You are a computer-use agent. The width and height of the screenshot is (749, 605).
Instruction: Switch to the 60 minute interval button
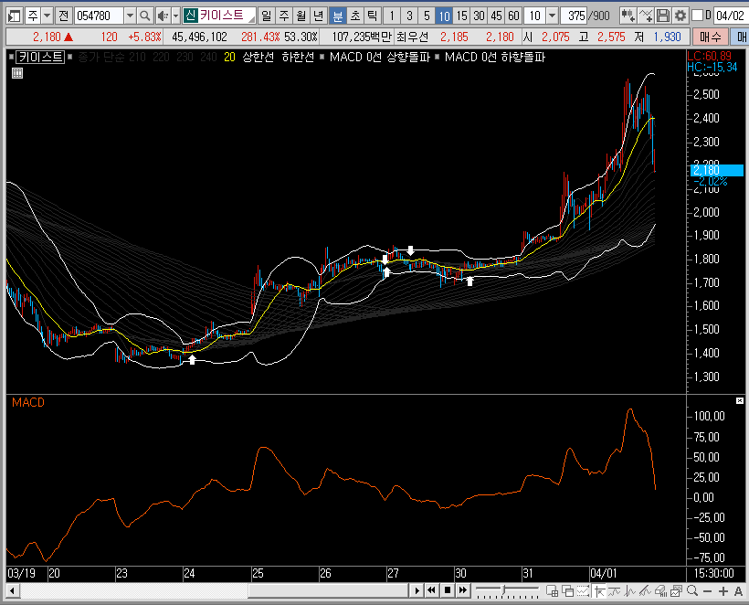513,16
